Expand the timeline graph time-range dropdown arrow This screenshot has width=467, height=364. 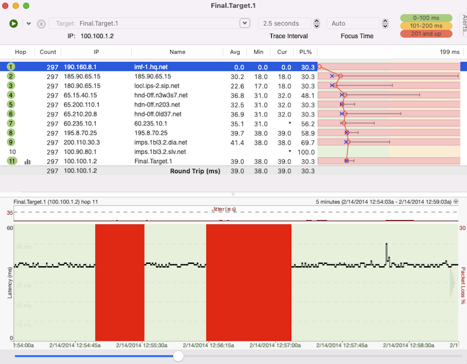click(456, 201)
